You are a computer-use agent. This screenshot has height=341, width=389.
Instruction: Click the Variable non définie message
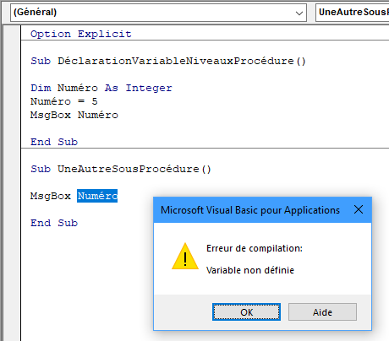(x=250, y=270)
